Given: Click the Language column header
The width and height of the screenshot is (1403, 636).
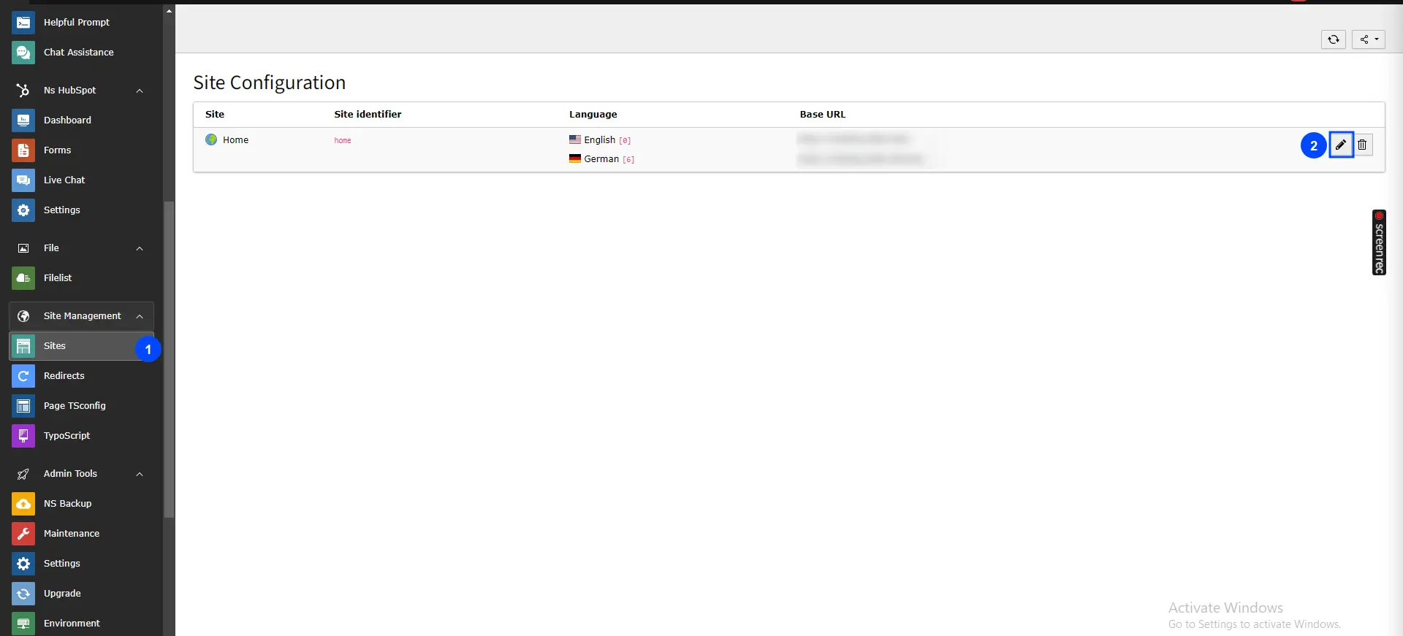Looking at the screenshot, I should [593, 115].
